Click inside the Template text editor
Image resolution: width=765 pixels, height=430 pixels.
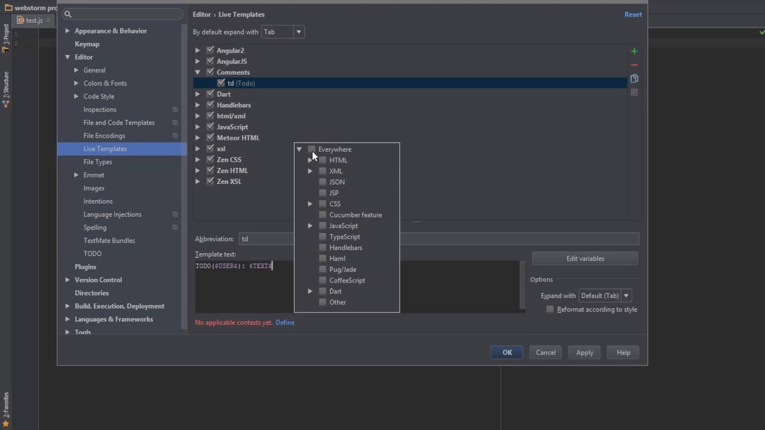(359, 285)
